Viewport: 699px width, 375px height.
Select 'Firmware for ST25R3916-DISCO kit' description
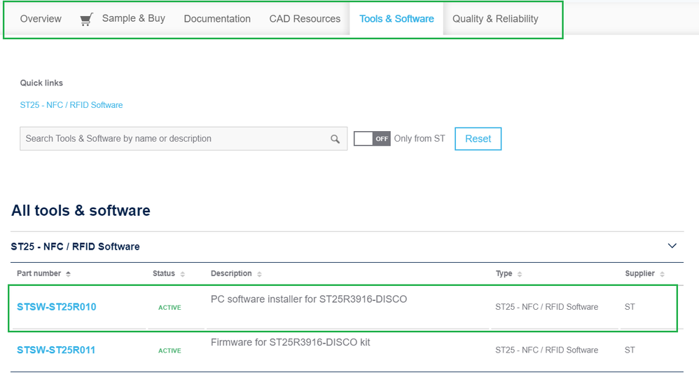pos(291,343)
